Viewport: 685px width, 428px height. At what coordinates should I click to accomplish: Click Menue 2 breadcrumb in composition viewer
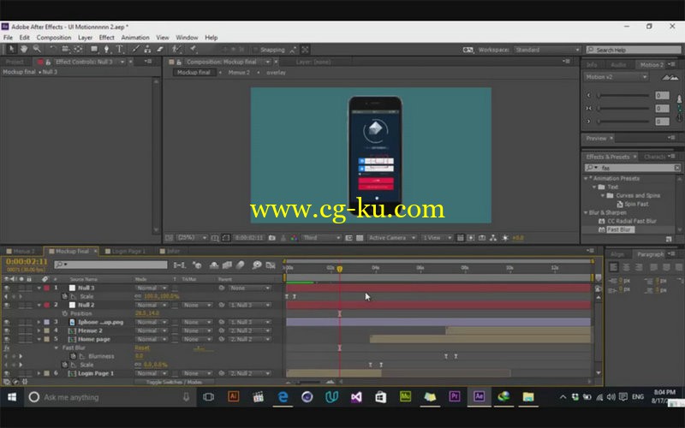click(239, 73)
